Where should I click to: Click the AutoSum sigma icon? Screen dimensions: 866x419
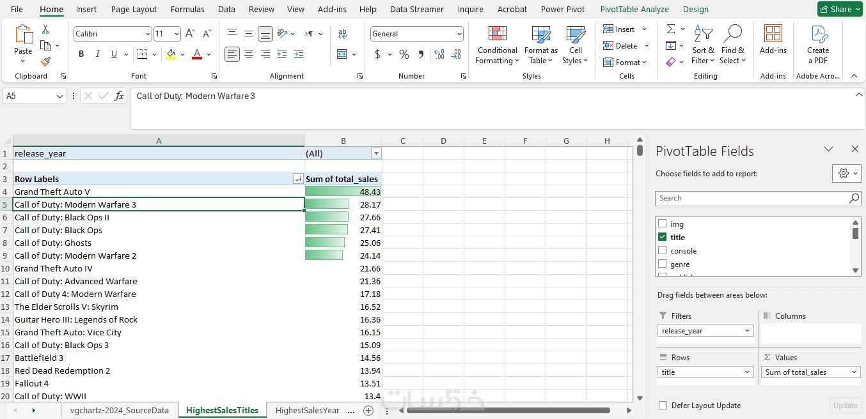[670, 29]
